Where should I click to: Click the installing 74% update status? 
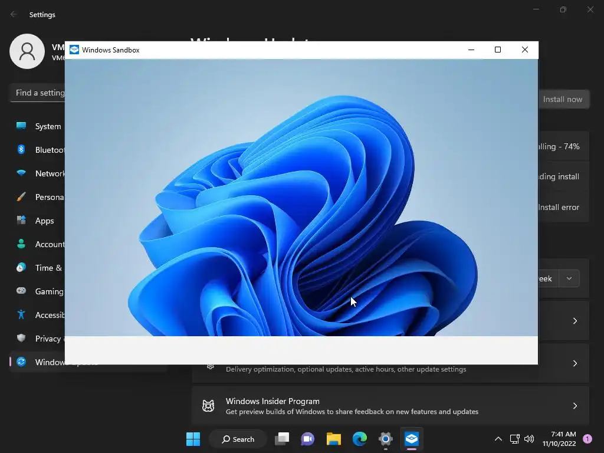point(559,146)
